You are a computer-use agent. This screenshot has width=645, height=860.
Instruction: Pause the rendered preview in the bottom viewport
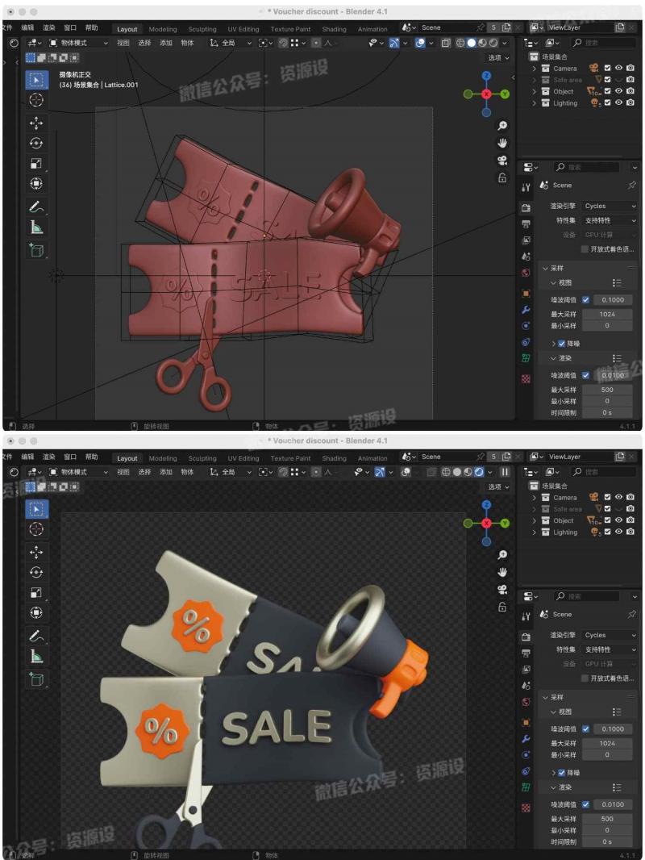click(506, 472)
